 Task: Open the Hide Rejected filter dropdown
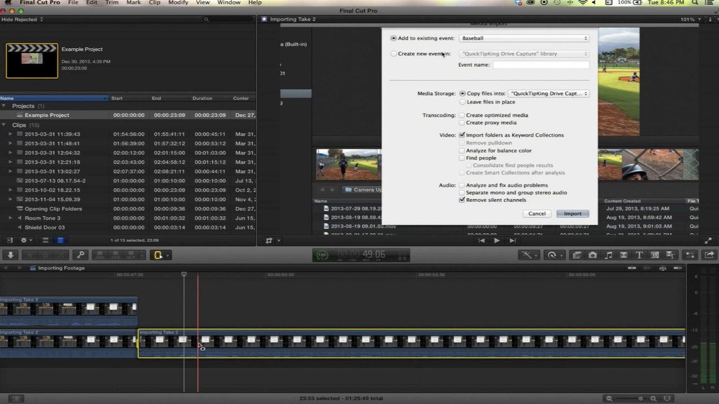click(x=22, y=20)
